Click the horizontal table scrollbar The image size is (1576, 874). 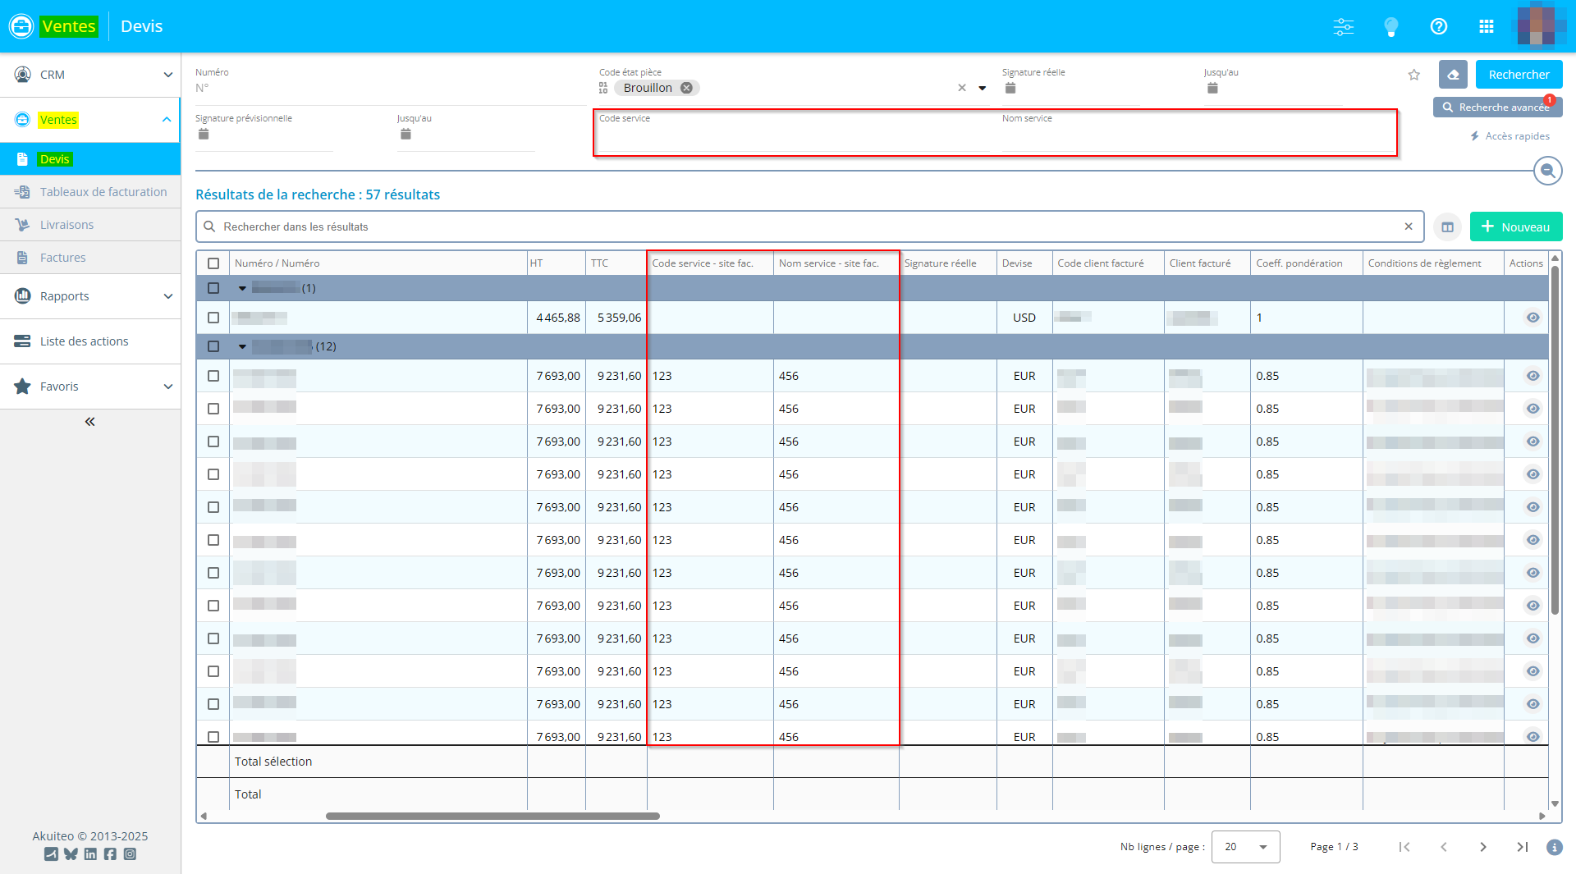[x=492, y=817]
